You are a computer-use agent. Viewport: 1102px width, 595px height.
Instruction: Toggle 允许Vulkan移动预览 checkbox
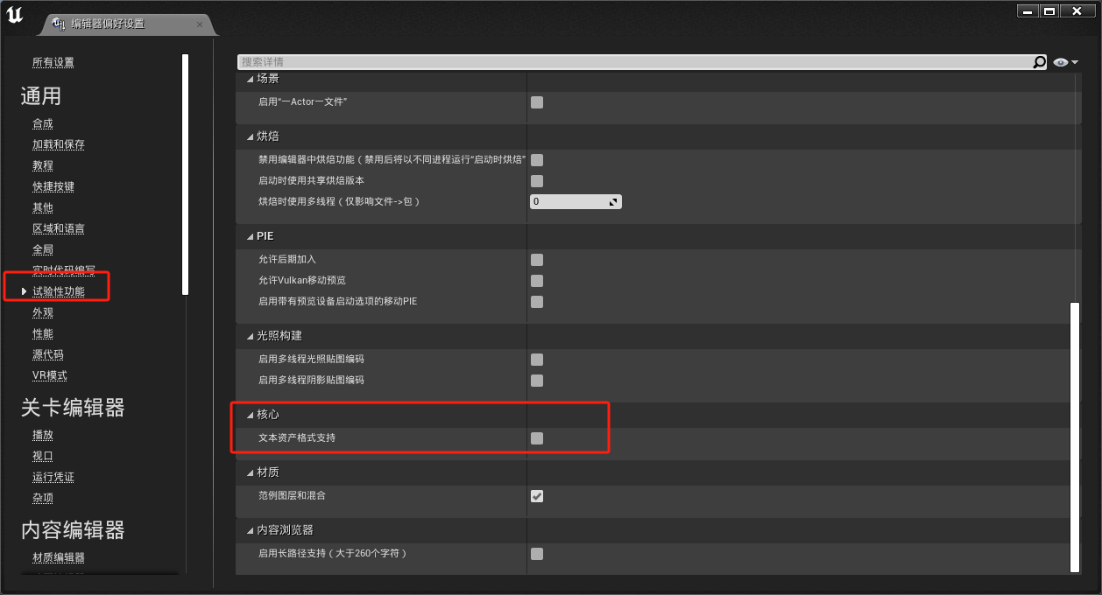(537, 281)
